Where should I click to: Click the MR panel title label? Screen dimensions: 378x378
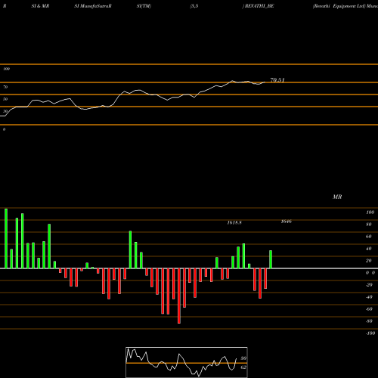point(337,197)
